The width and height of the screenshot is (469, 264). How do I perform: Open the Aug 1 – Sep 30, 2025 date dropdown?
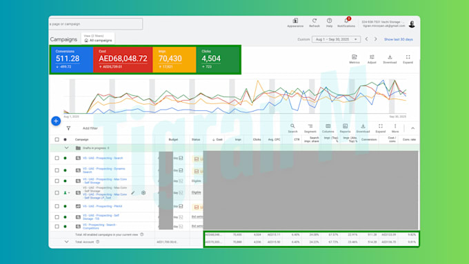click(336, 39)
